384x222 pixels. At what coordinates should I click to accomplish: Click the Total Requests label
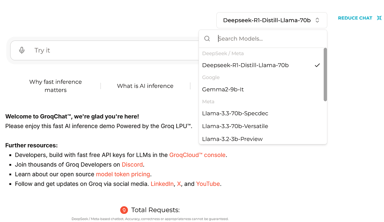click(156, 210)
